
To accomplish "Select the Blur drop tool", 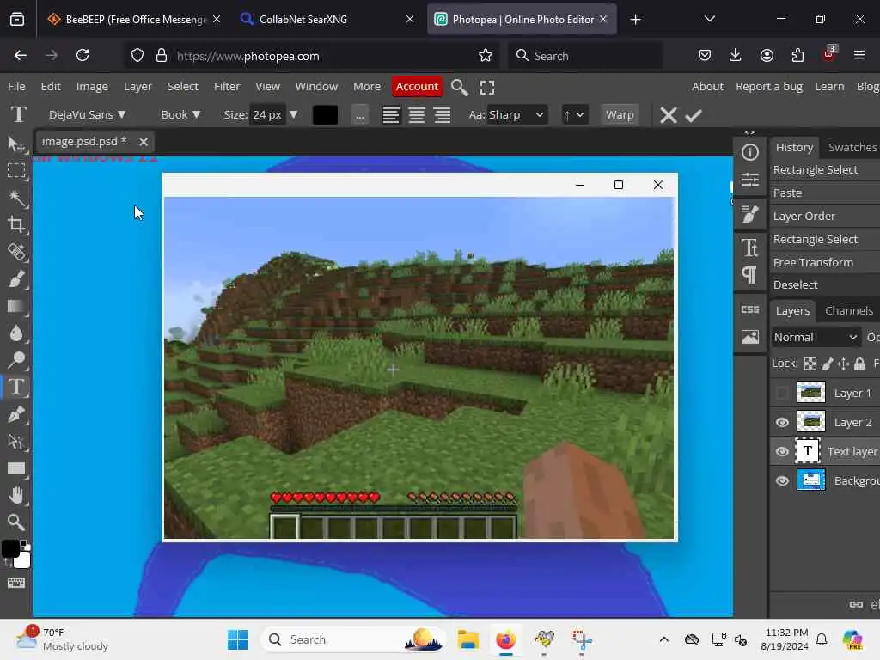I will (x=15, y=333).
